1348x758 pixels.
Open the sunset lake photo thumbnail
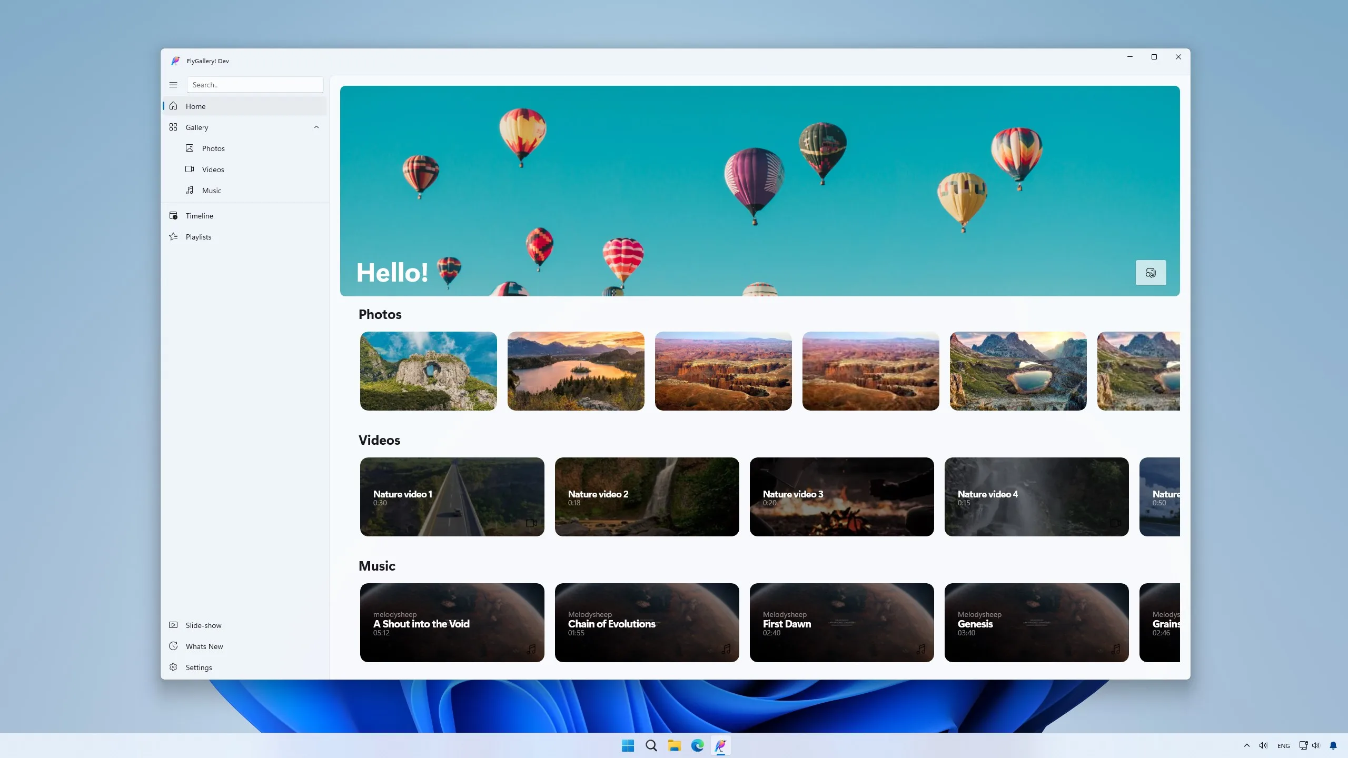pyautogui.click(x=576, y=371)
